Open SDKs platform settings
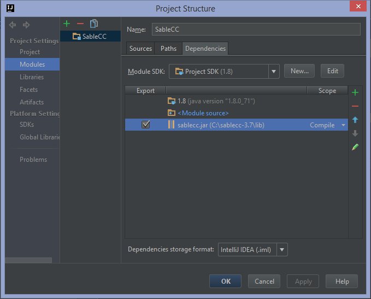The height and width of the screenshot is (299, 371). click(x=27, y=125)
